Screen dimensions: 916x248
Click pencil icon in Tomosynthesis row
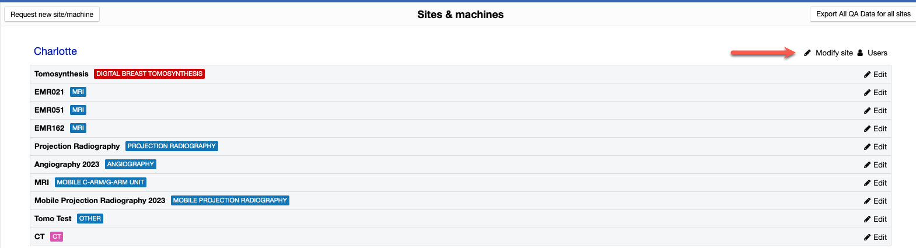coord(868,75)
